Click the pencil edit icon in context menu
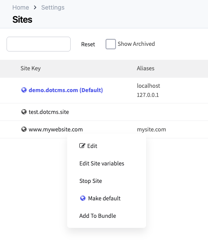The image size is (208, 244). [82, 146]
